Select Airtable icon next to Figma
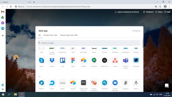 [84, 60]
